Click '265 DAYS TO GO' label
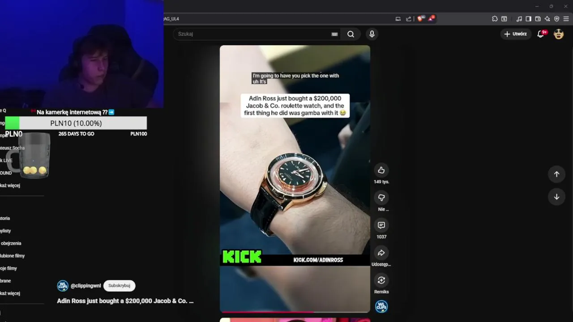The height and width of the screenshot is (322, 573). click(x=76, y=134)
